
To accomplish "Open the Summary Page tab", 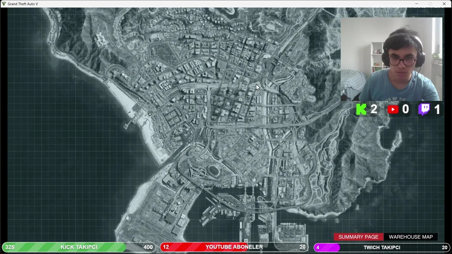I will [x=358, y=237].
